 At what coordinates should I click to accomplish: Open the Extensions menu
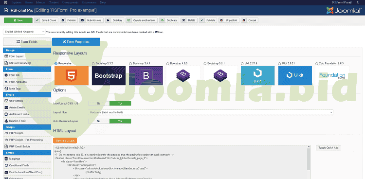[x=90, y=2]
